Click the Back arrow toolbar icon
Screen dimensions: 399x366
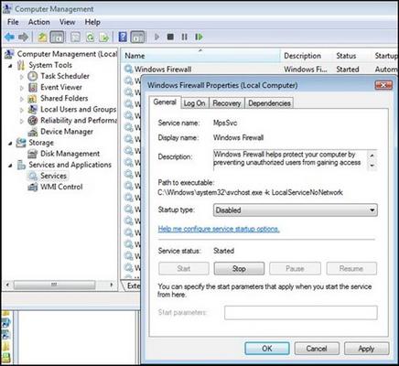[10, 38]
